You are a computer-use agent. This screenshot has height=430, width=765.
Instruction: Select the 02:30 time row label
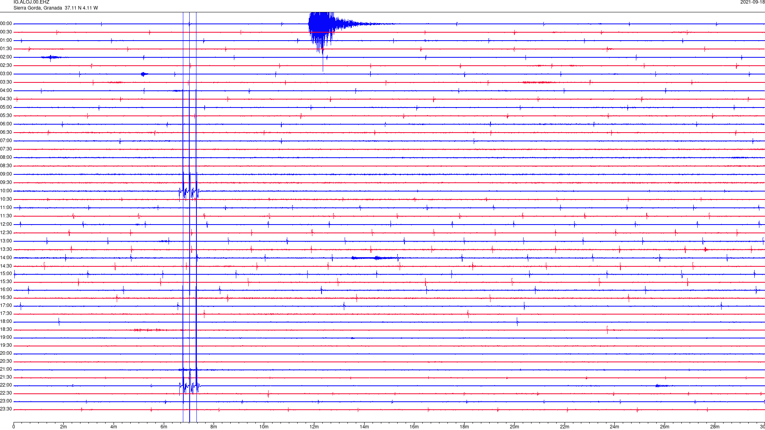click(6, 66)
